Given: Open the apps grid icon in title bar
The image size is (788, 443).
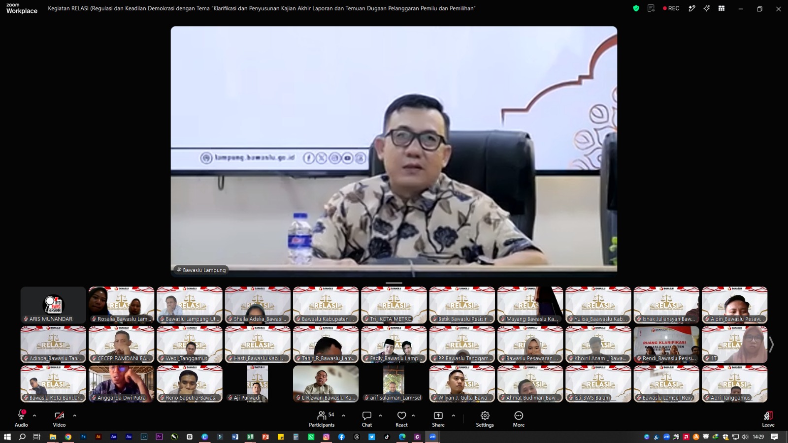Looking at the screenshot, I should coord(722,8).
